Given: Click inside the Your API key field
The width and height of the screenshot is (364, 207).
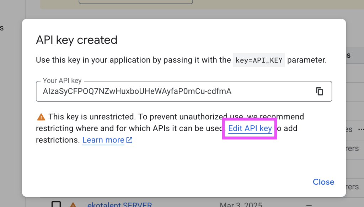Looking at the screenshot, I should 171,92.
